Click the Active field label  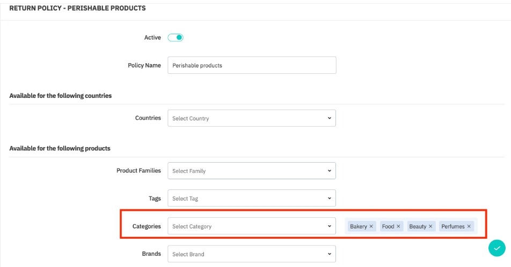click(152, 37)
